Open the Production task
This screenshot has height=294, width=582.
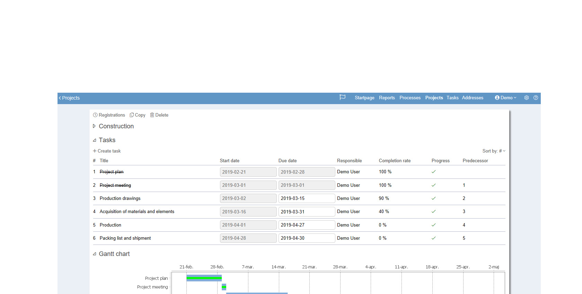point(111,225)
